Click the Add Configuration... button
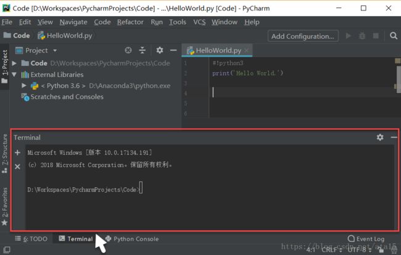Image resolution: width=401 pixels, height=255 pixels. pos(303,36)
